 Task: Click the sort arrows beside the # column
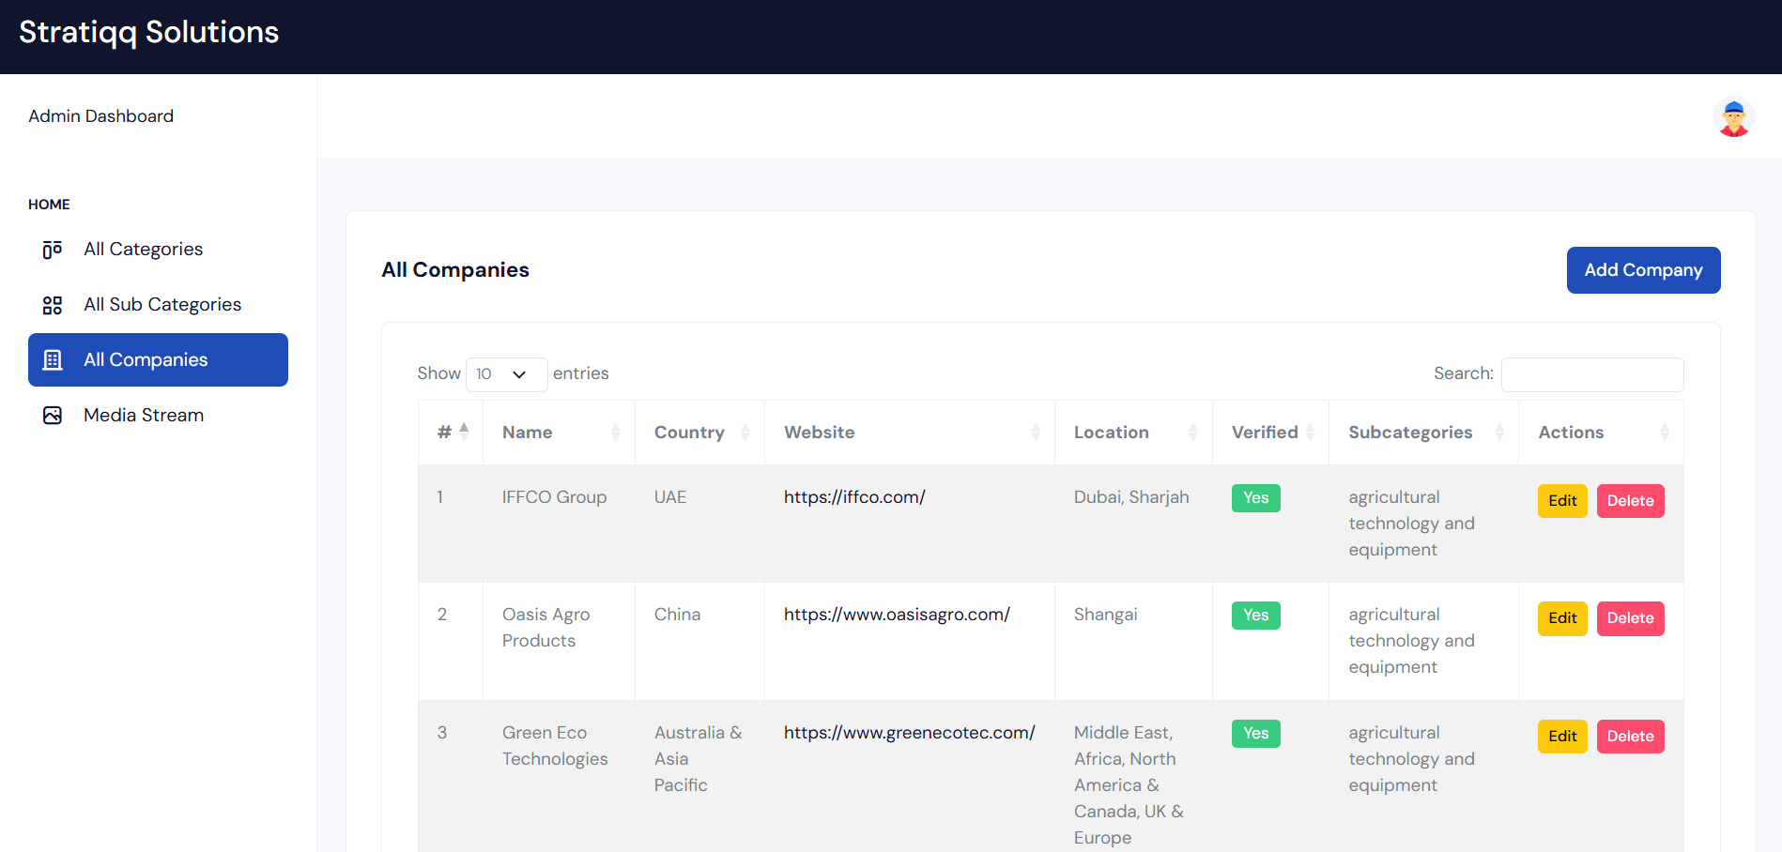(463, 432)
